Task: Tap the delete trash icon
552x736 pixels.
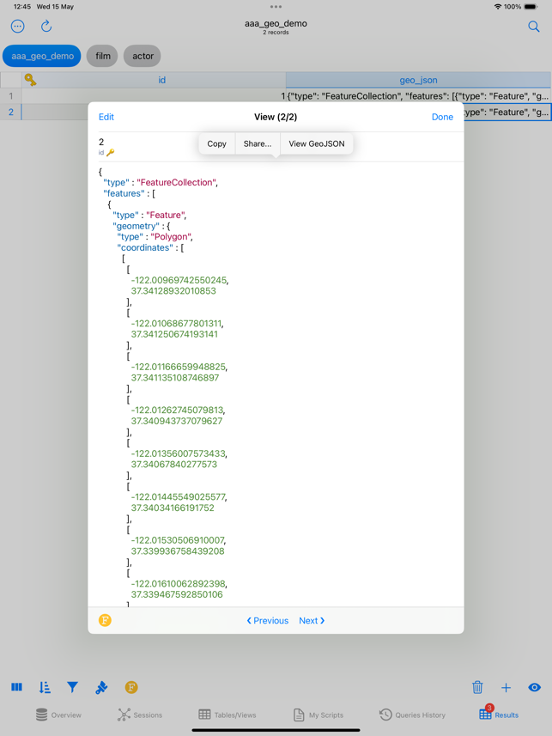Action: pos(477,687)
